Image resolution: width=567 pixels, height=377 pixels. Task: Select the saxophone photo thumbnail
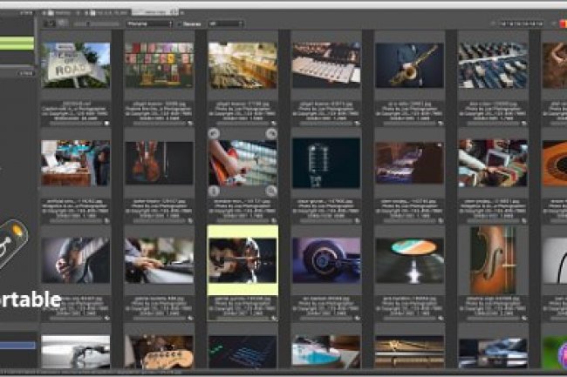pyautogui.click(x=409, y=65)
